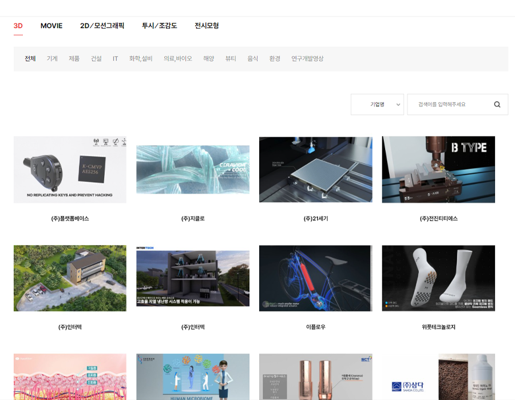This screenshot has width=515, height=400.
Task: Filter by 뷰티 category
Action: 231,59
